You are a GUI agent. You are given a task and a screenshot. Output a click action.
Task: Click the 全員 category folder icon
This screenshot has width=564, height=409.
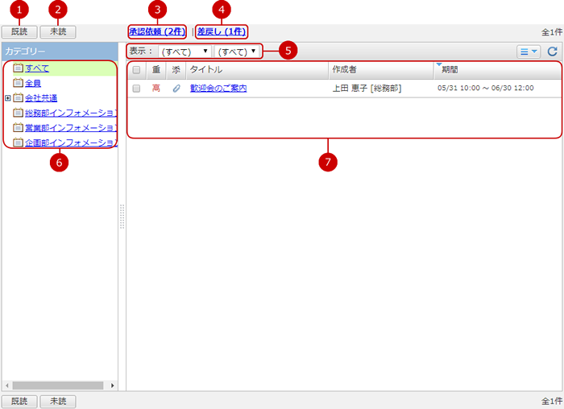[x=18, y=83]
